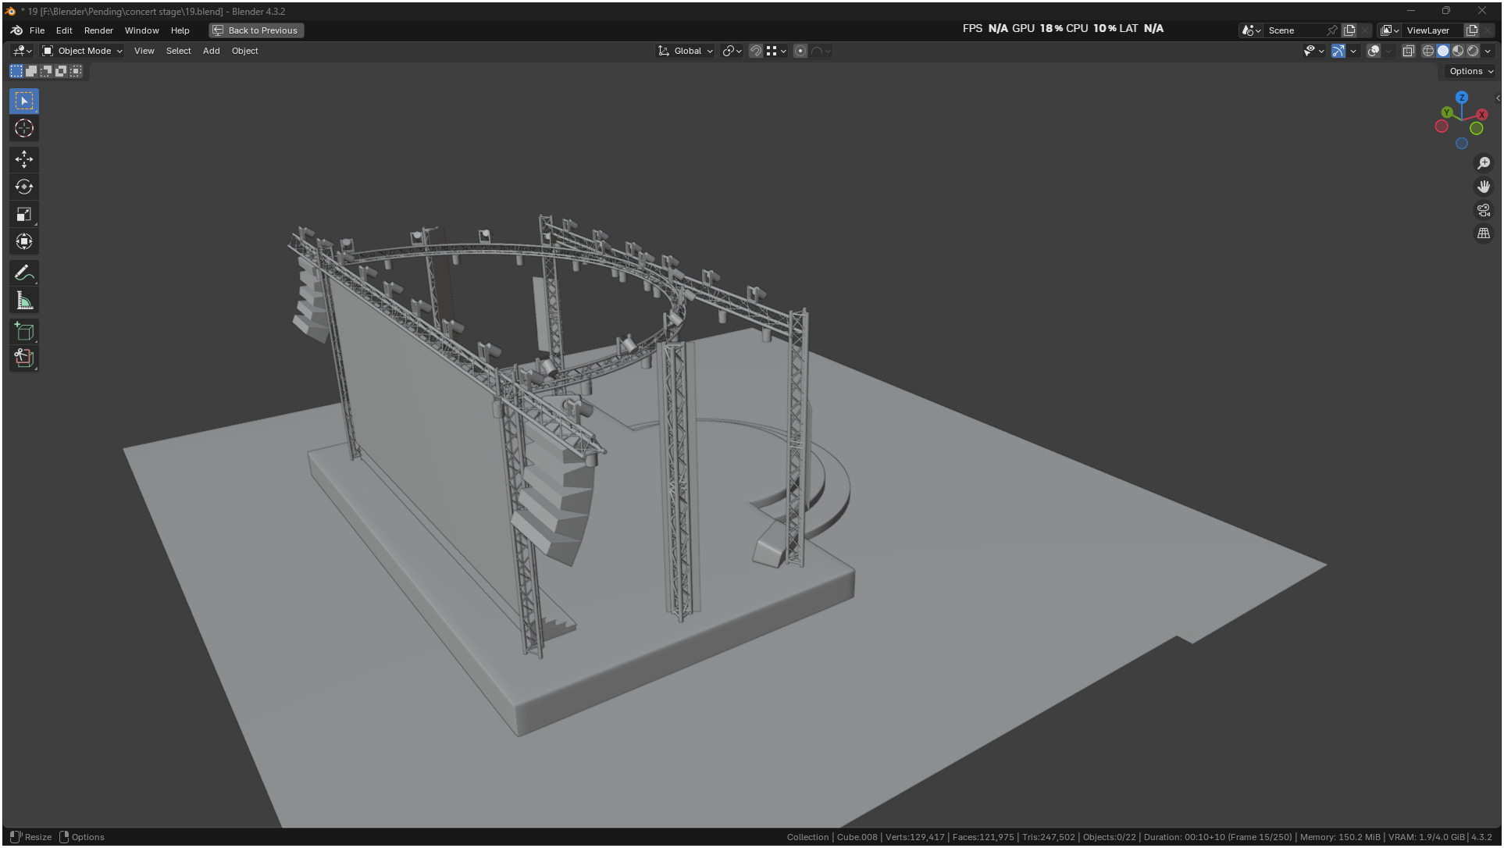Choose the Annotate pencil tool
1504x848 pixels.
tap(24, 273)
